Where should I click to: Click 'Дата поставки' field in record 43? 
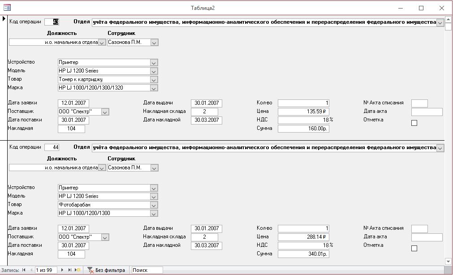pyautogui.click(x=73, y=120)
